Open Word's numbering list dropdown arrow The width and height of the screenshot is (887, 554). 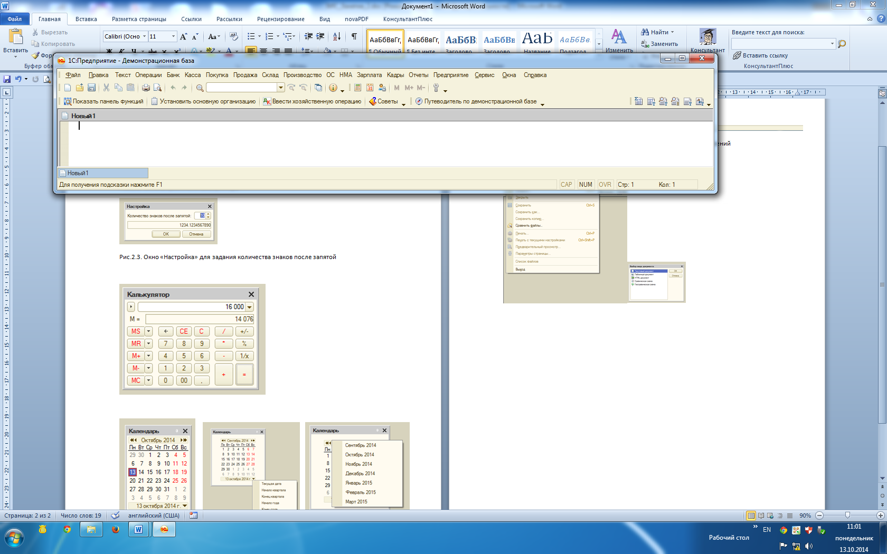pos(278,36)
